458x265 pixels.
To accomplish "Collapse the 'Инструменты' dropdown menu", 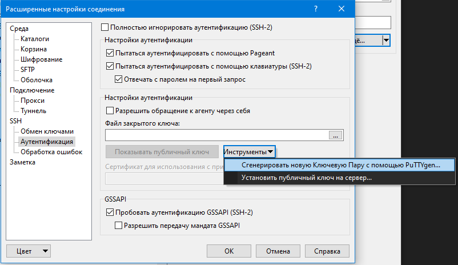I will click(x=249, y=151).
